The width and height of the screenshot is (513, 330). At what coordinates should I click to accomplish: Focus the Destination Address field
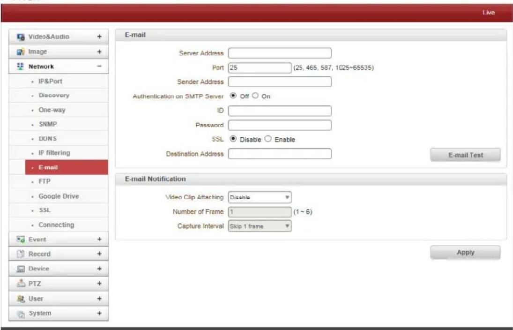[x=280, y=154]
